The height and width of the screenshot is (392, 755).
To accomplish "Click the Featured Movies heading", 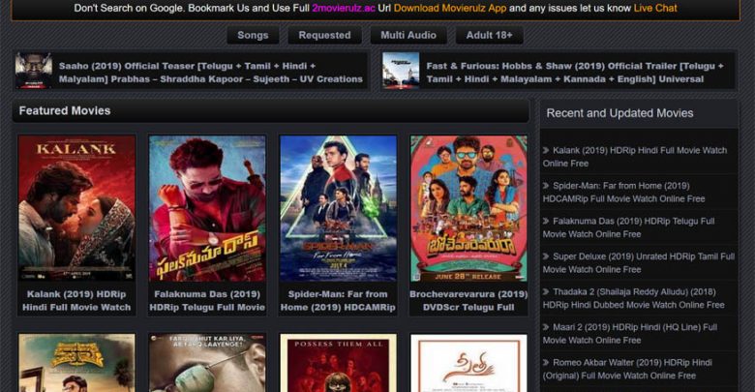I will click(x=65, y=110).
